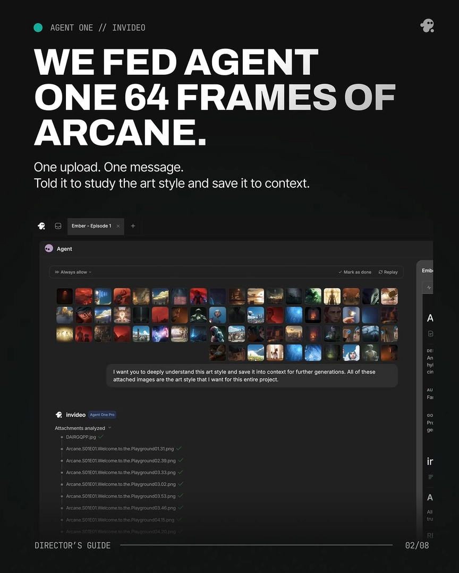Select DAIRGQPP.jpg in the attachments list

[81, 437]
